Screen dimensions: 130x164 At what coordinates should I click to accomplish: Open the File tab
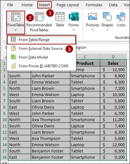coord(10,5)
